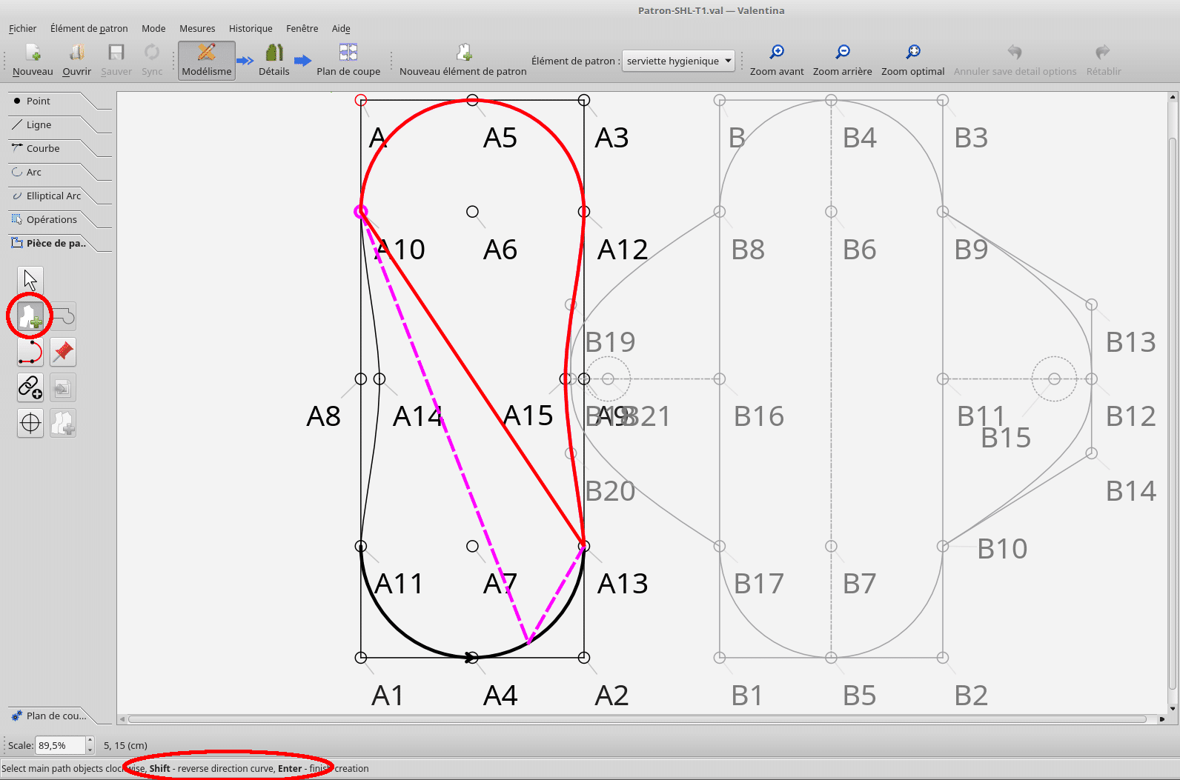Select the chain link add tool

tap(30, 387)
